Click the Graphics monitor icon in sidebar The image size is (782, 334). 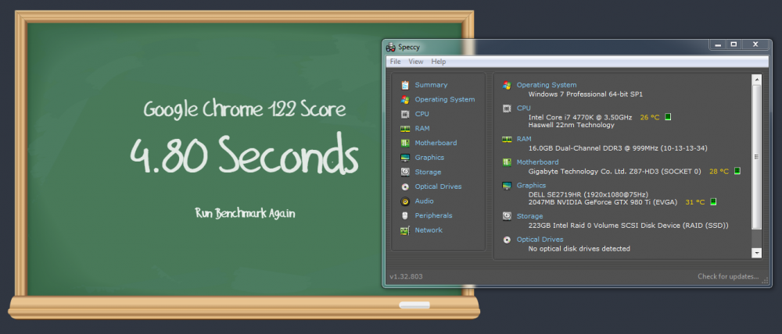405,158
